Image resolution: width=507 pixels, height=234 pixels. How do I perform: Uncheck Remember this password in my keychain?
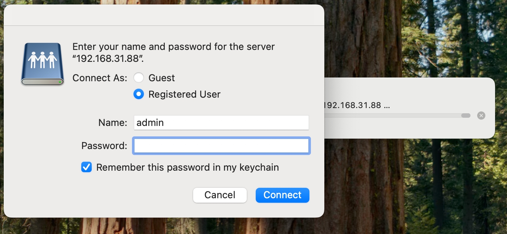[86, 167]
